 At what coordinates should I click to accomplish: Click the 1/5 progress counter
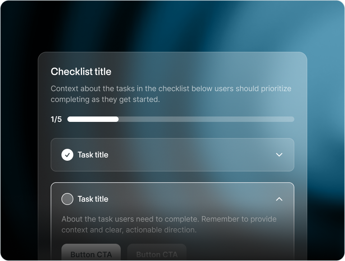point(56,119)
